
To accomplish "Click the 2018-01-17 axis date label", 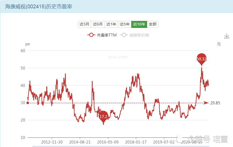I will click(x=136, y=142).
